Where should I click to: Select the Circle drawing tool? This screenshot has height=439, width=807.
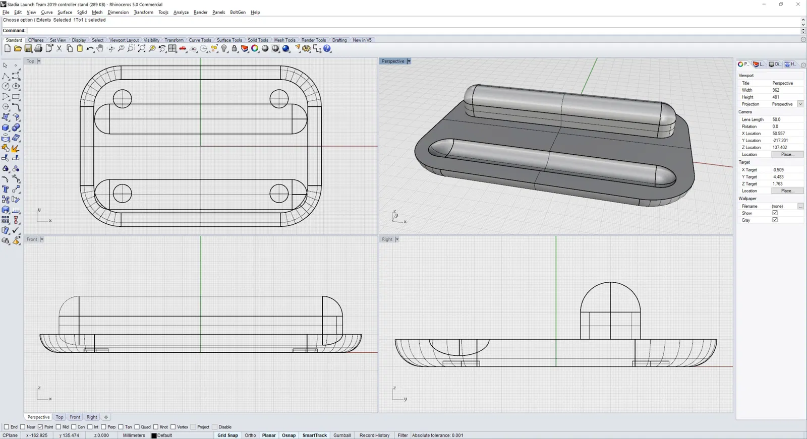(6, 86)
